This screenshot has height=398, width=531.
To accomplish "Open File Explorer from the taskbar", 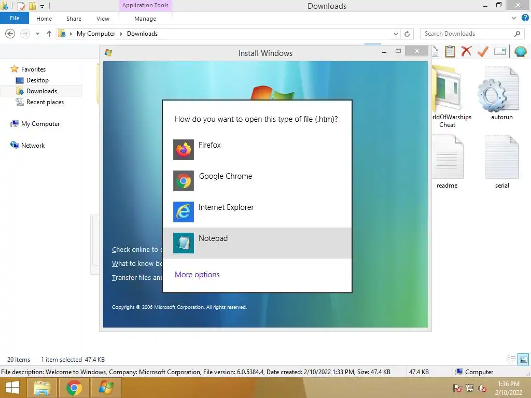I will pyautogui.click(x=41, y=388).
